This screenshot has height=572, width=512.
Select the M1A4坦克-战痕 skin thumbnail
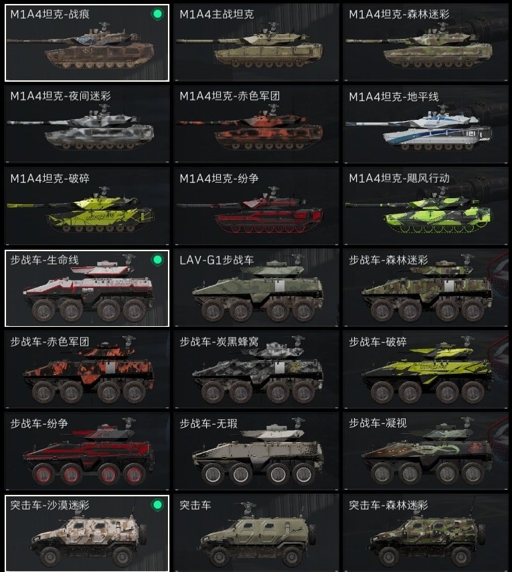tap(87, 43)
